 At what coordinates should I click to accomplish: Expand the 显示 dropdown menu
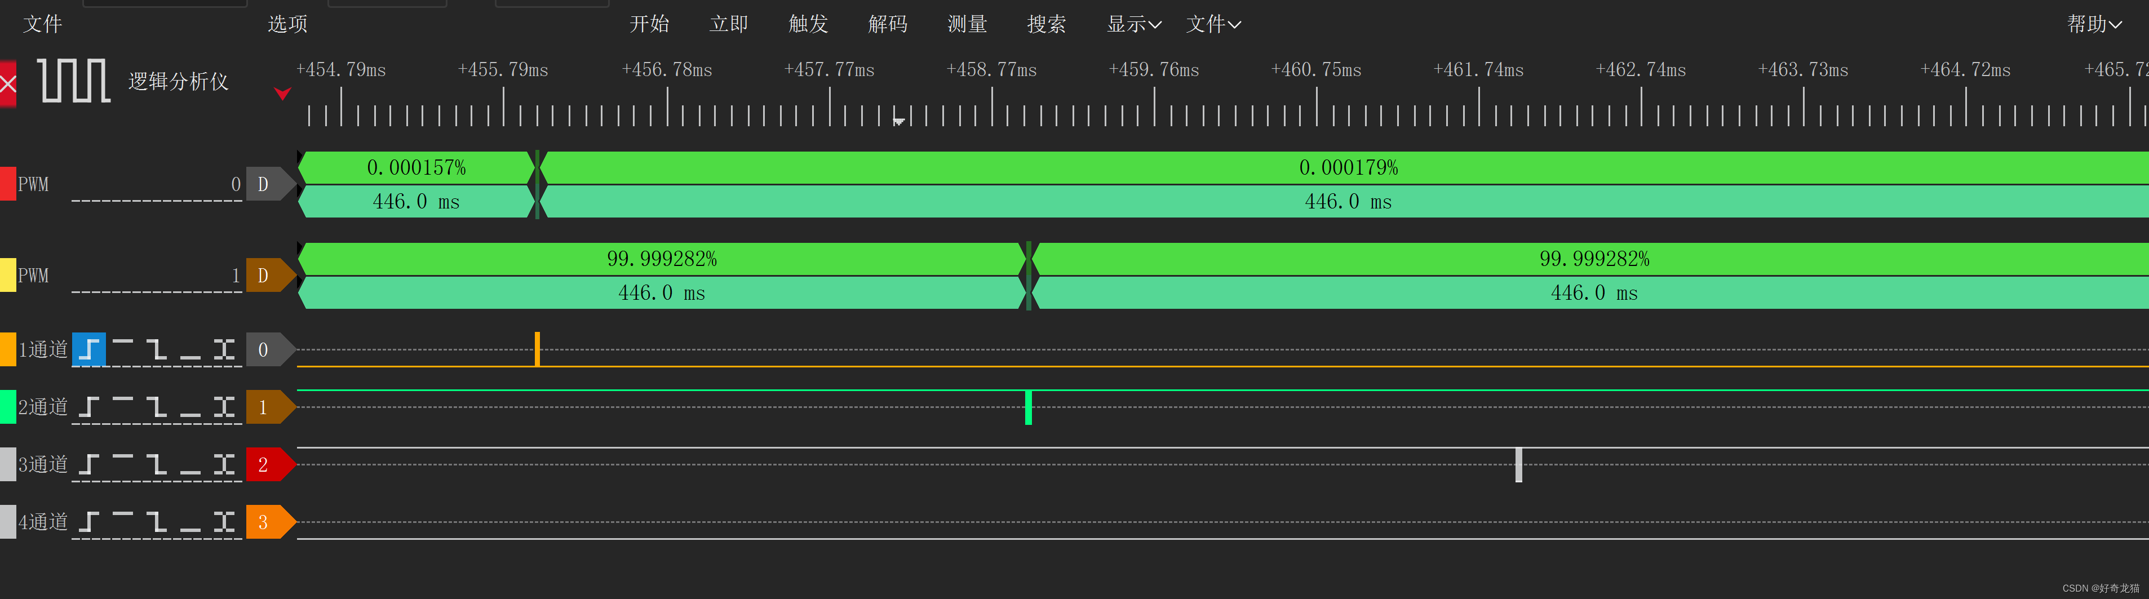coord(1134,24)
